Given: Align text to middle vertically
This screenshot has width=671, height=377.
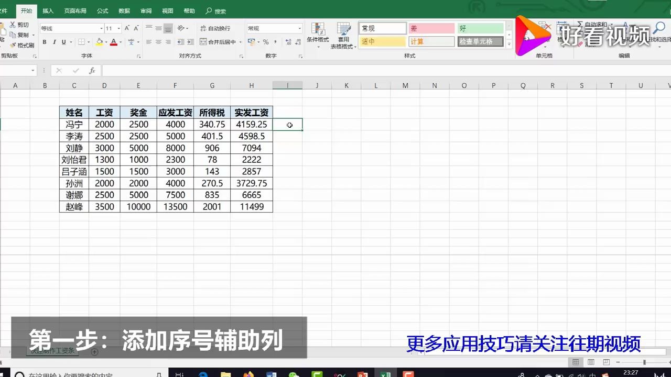Looking at the screenshot, I should click(x=158, y=28).
